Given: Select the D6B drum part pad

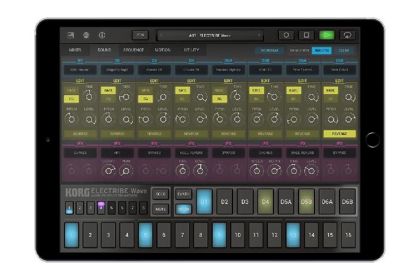Looking at the screenshot, I should (x=347, y=202).
